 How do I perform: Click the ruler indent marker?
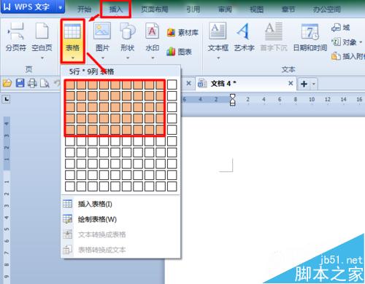pyautogui.click(x=233, y=100)
